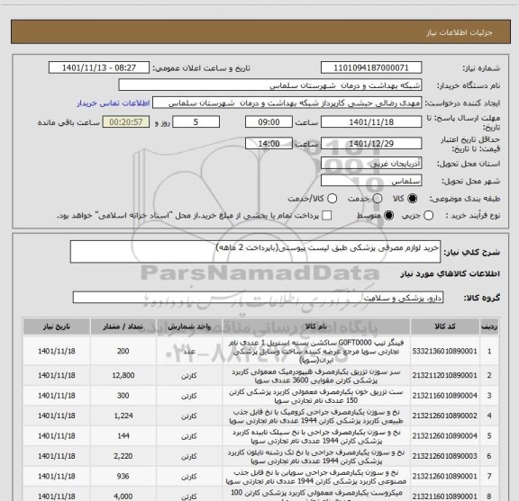Viewport: 519px width, 501px height.
Task: Click the ردیف column header
Action: pos(489,327)
